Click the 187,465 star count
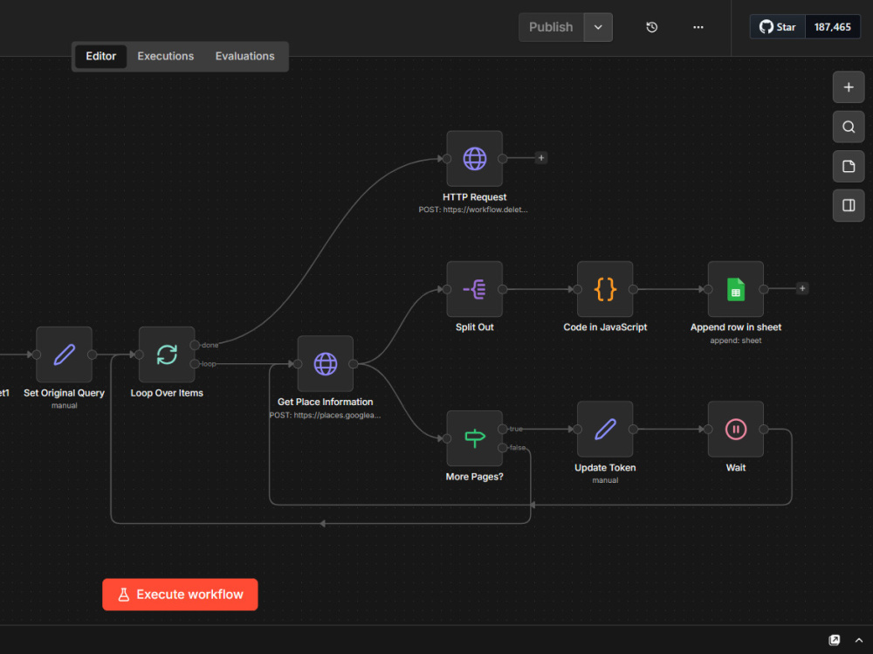 click(x=832, y=27)
